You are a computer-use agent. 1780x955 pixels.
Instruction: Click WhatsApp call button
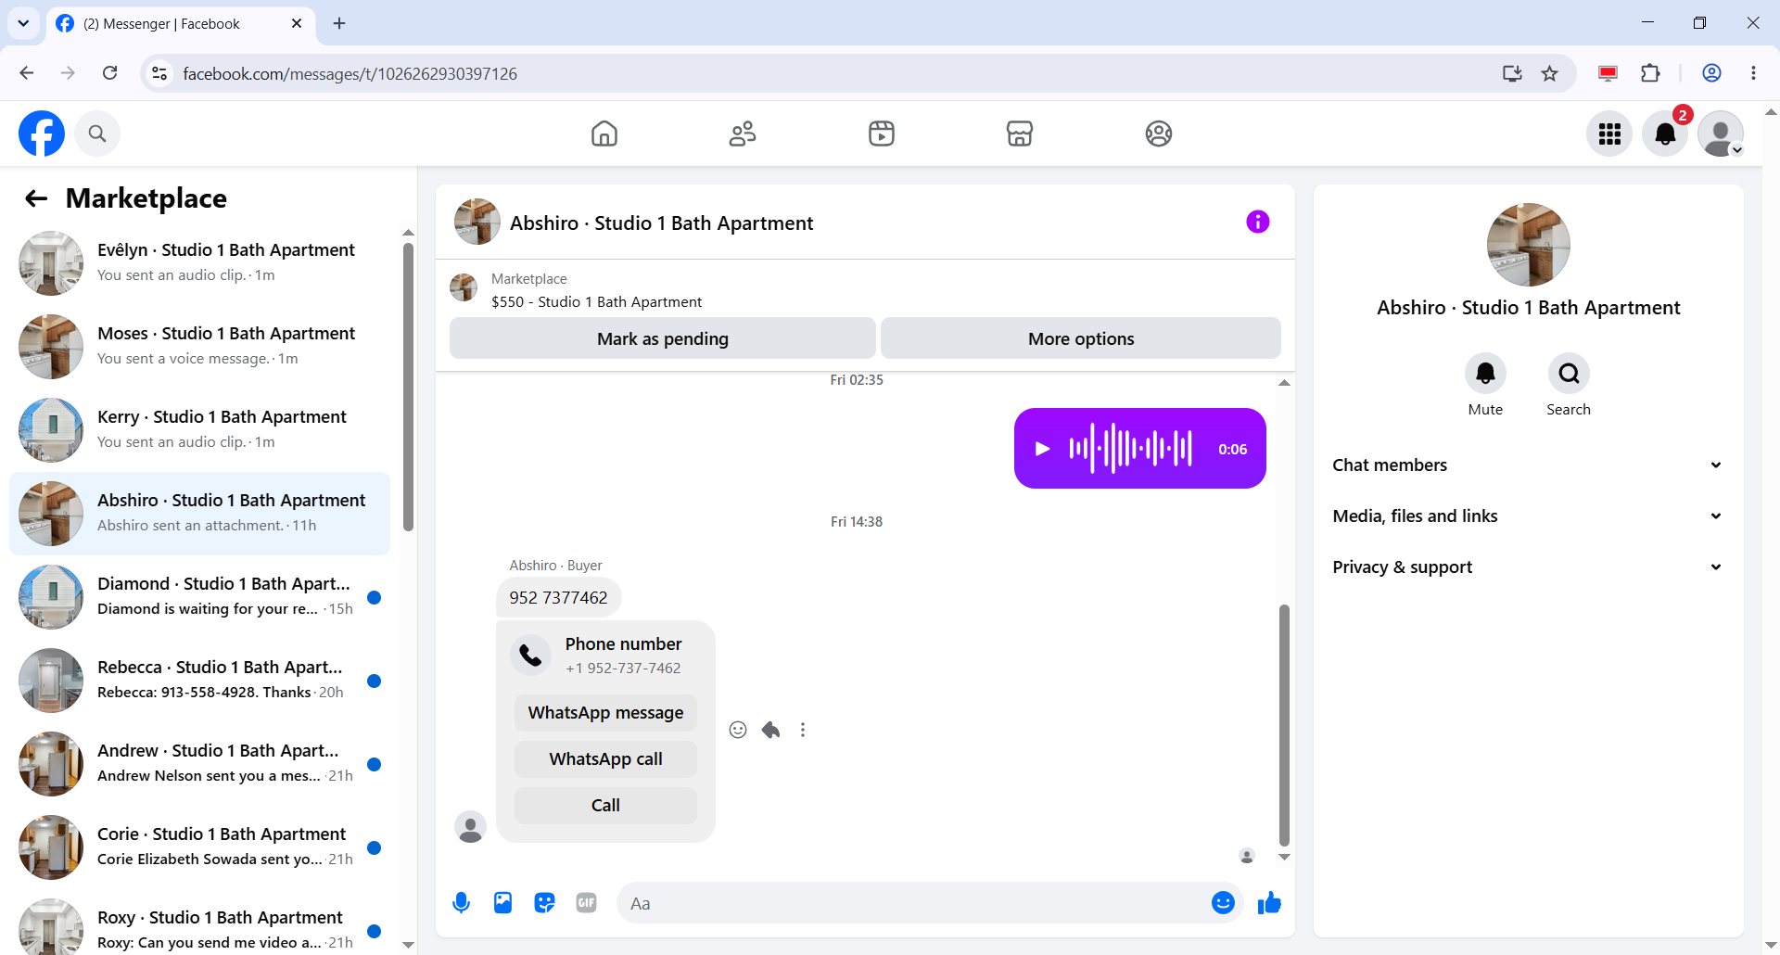tap(605, 759)
